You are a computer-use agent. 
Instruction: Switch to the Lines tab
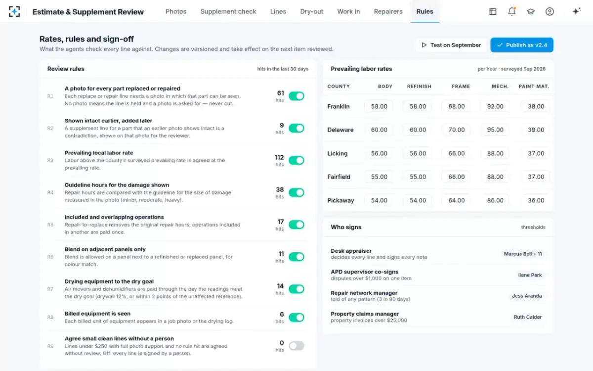(278, 11)
